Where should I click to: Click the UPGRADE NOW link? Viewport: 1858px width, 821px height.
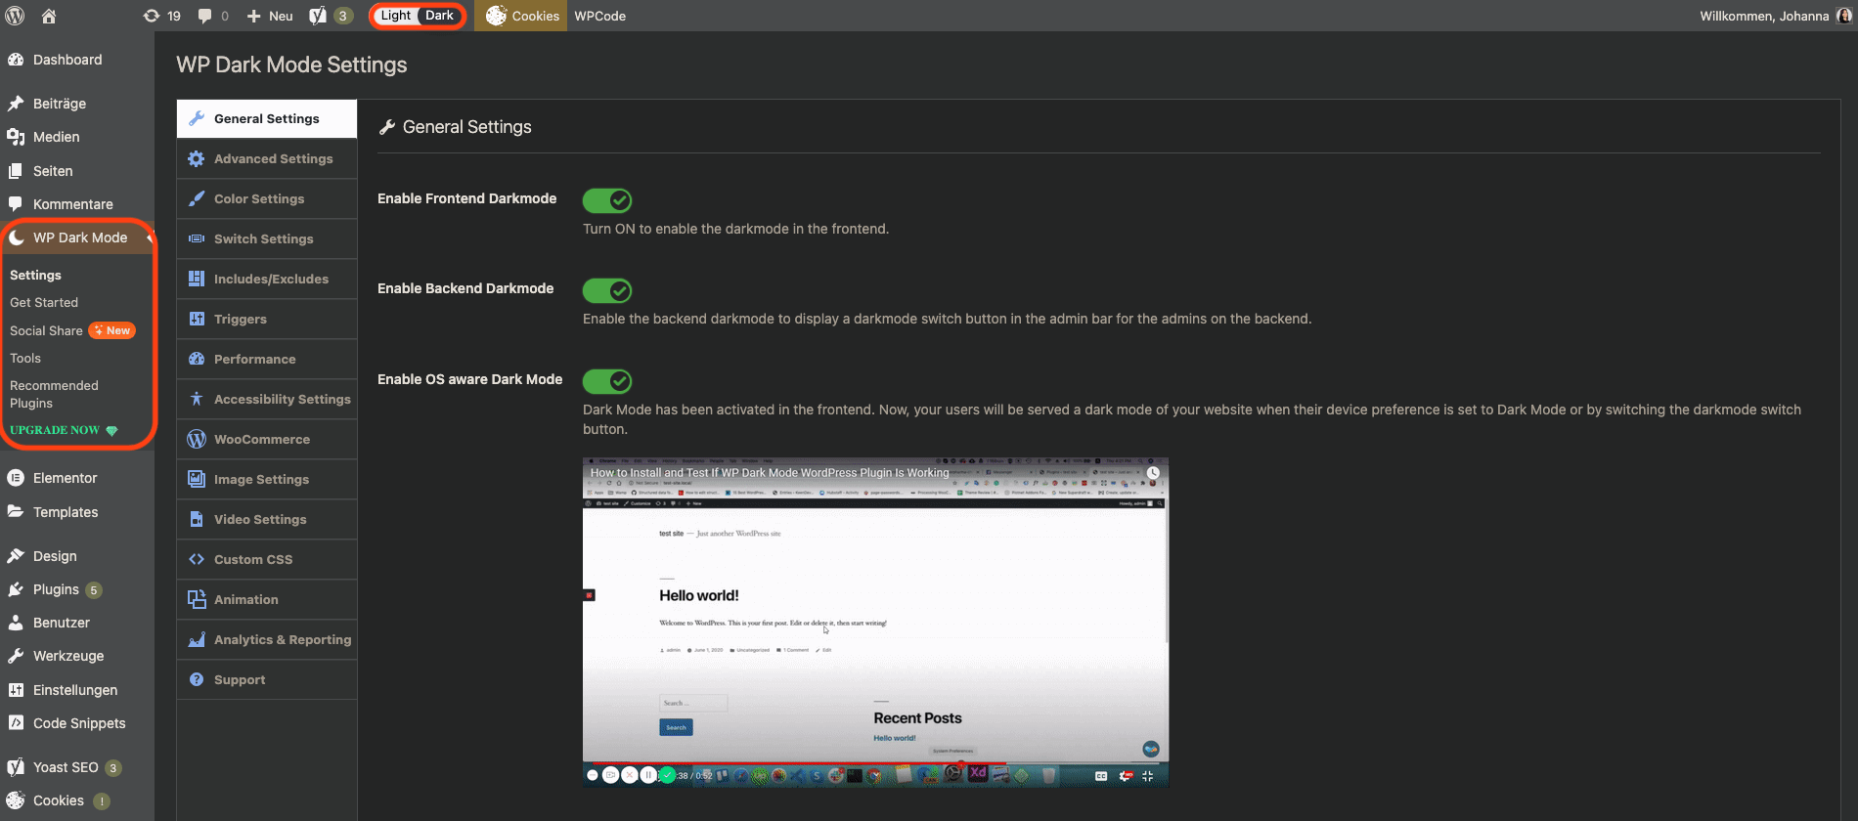[x=55, y=430]
